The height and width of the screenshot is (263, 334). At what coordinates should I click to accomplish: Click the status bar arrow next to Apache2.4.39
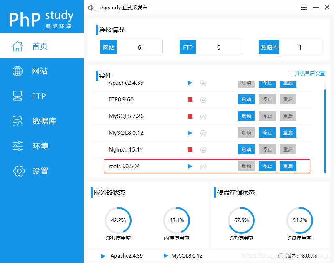pyautogui.click(x=103, y=256)
